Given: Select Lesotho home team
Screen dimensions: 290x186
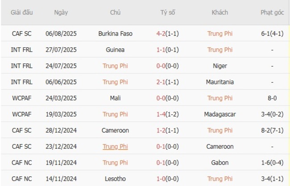Looking at the screenshot, I should click(x=115, y=179).
